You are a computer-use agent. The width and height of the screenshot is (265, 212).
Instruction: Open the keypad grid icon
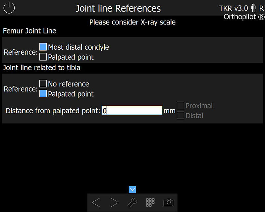150,202
